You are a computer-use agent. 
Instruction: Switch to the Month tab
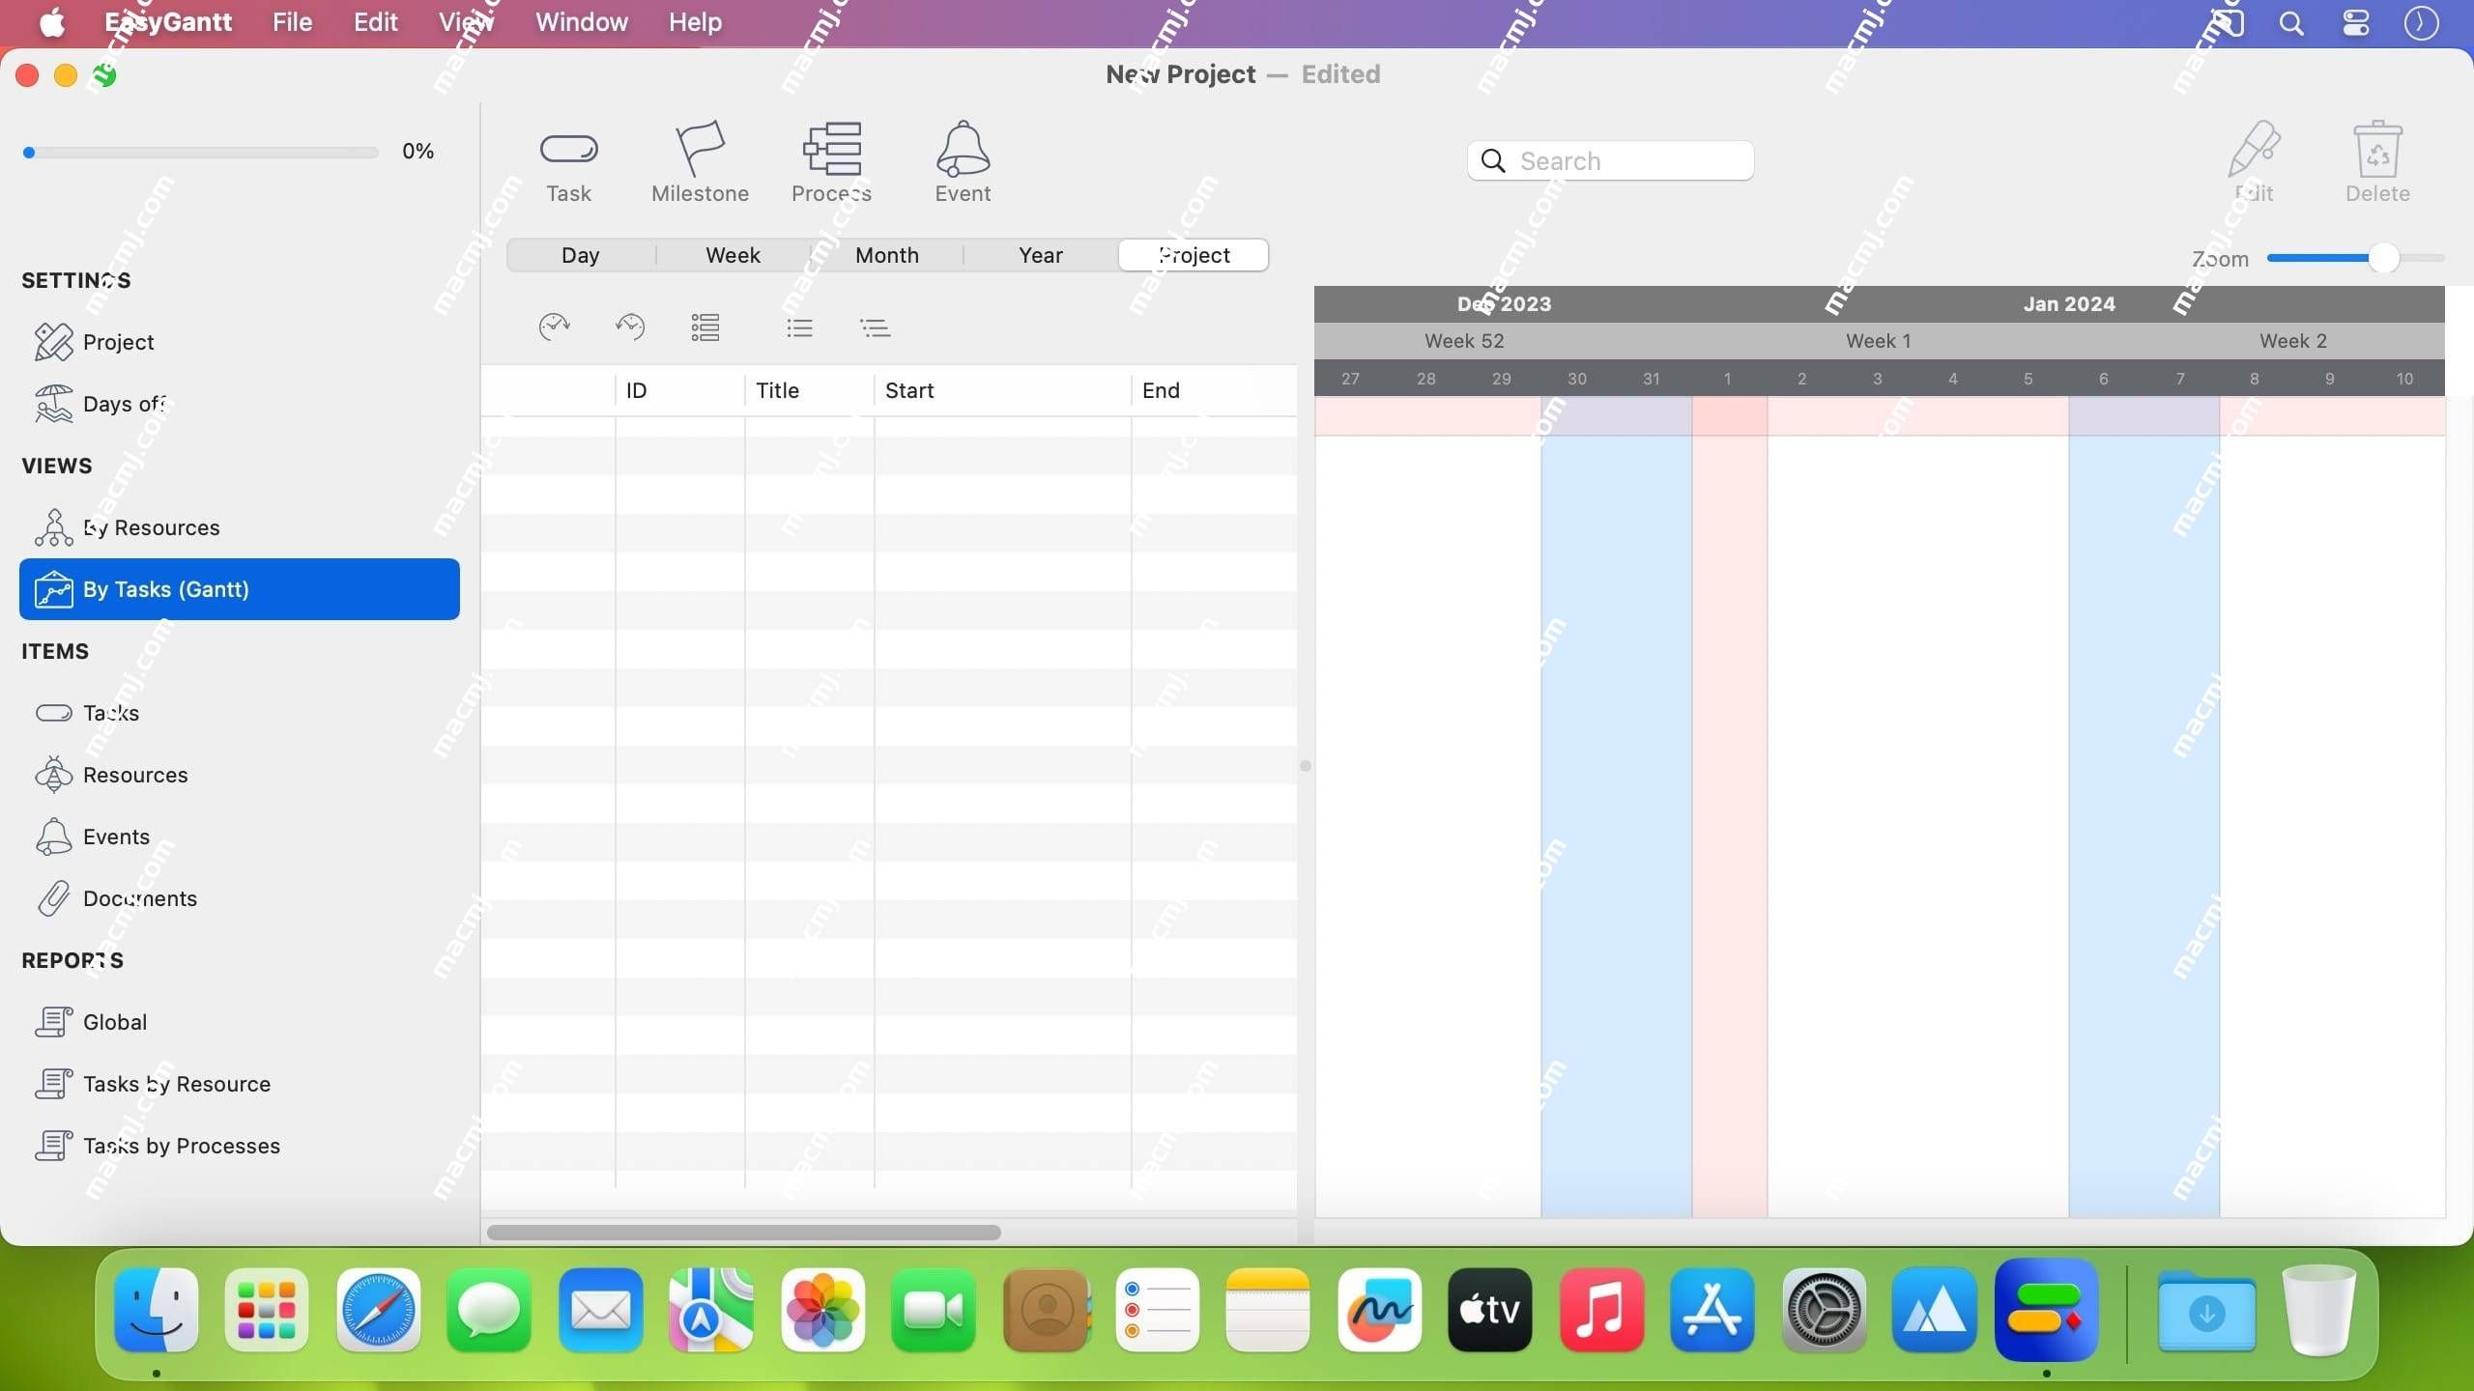click(887, 256)
